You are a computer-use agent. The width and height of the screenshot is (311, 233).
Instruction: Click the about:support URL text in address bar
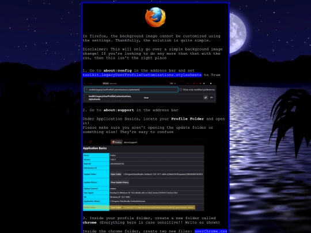pyautogui.click(x=131, y=142)
